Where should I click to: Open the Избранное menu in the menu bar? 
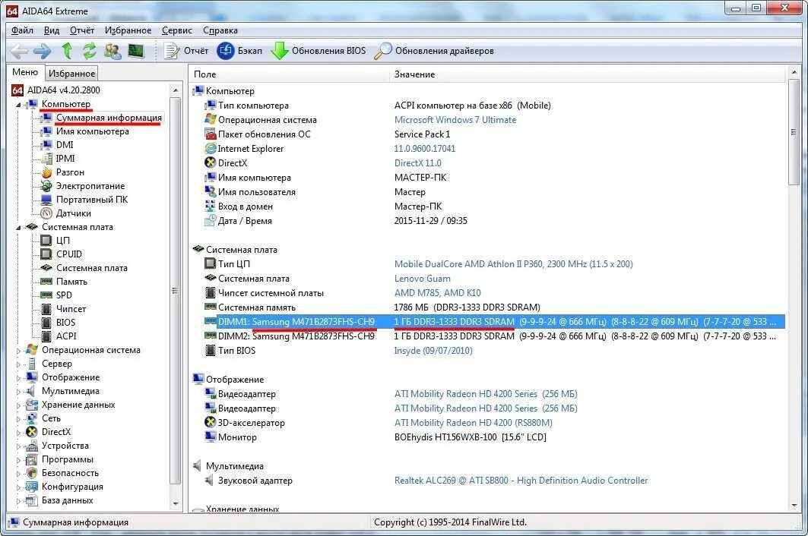pyautogui.click(x=128, y=30)
